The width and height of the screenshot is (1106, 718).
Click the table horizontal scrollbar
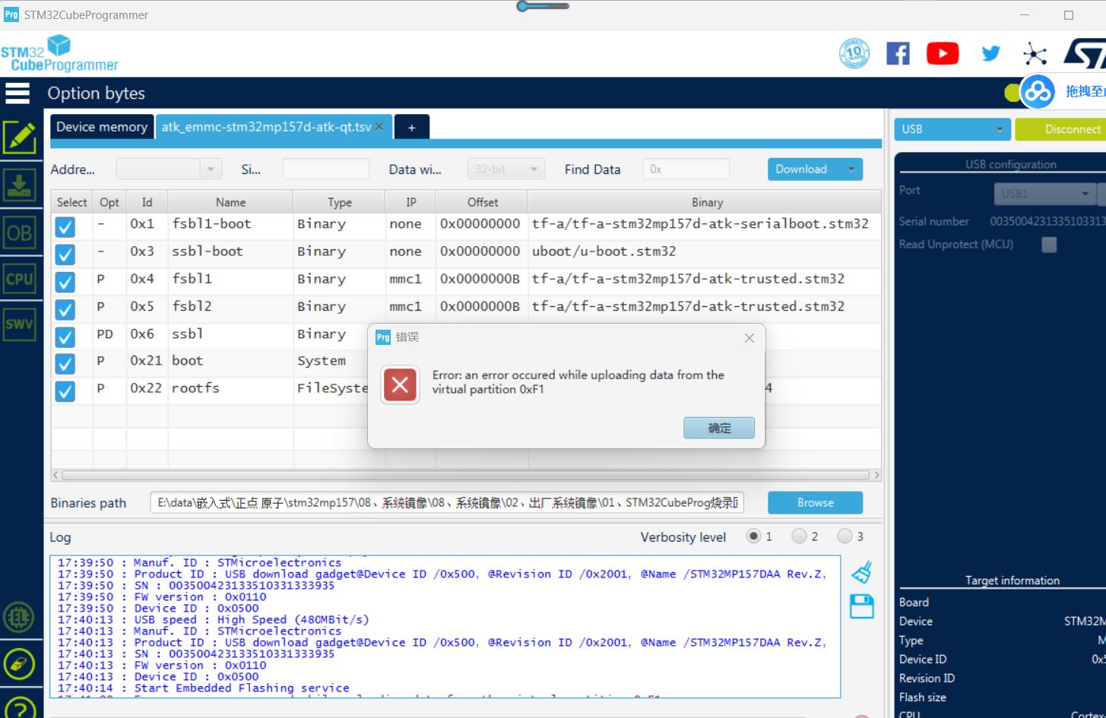[x=466, y=475]
